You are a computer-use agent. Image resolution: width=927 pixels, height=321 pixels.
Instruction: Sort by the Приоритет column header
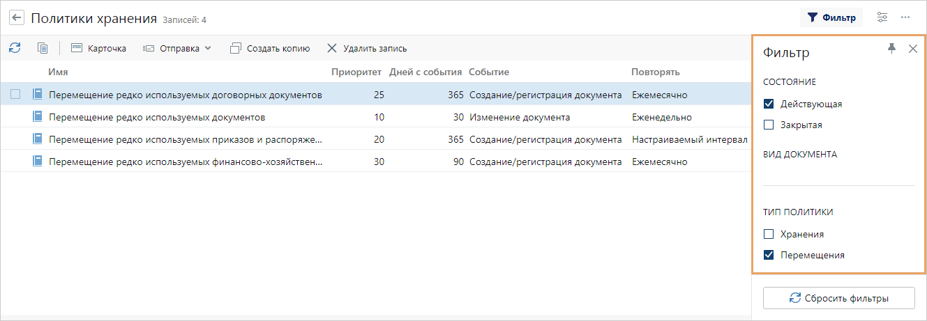(x=356, y=72)
